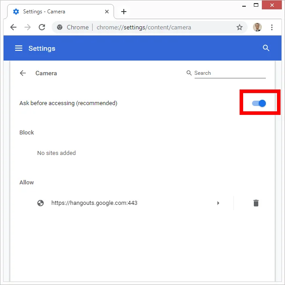The image size is (285, 285).
Task: Click the Camera page heading
Action: click(x=46, y=73)
